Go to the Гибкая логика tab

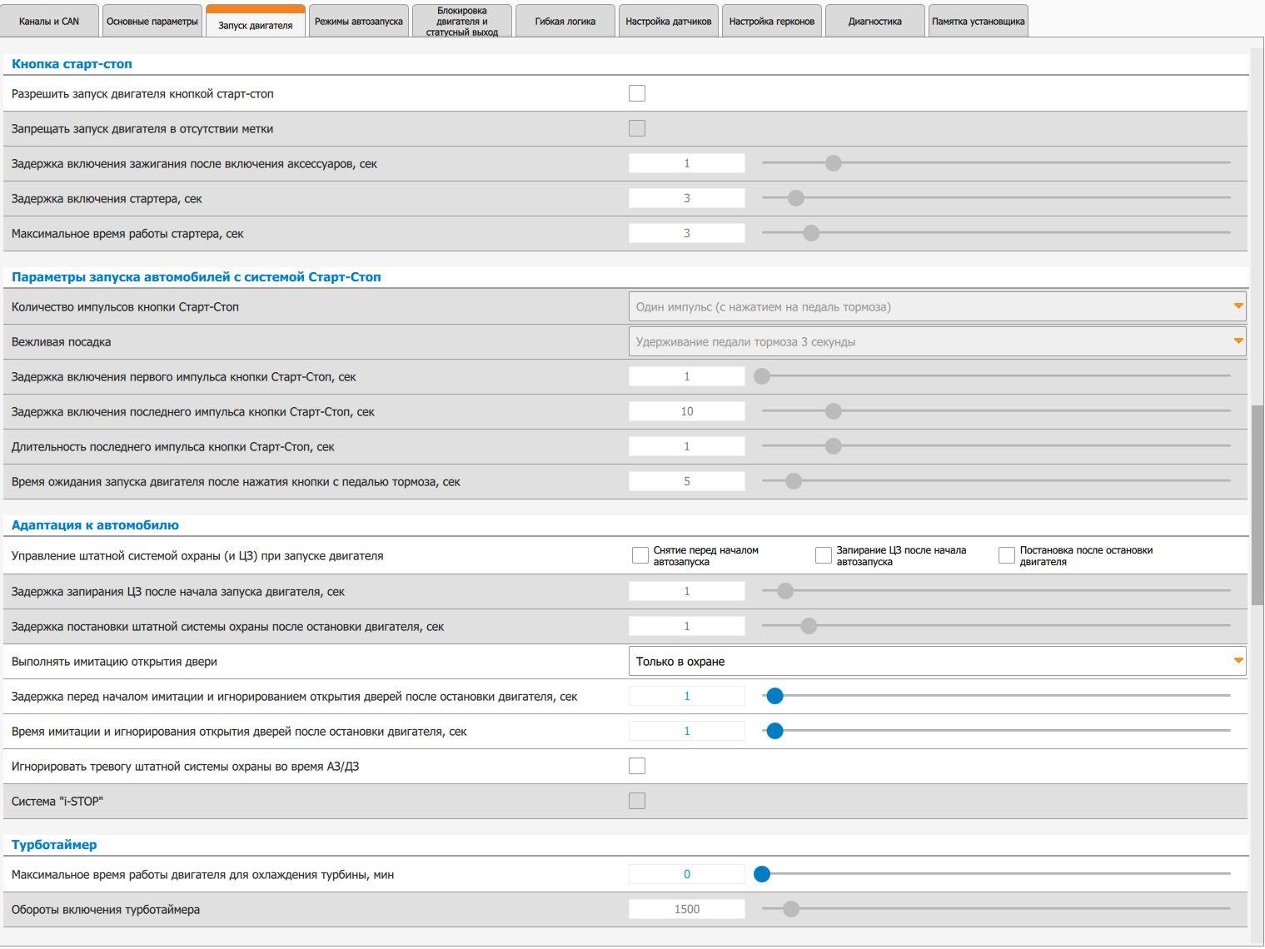pos(565,21)
